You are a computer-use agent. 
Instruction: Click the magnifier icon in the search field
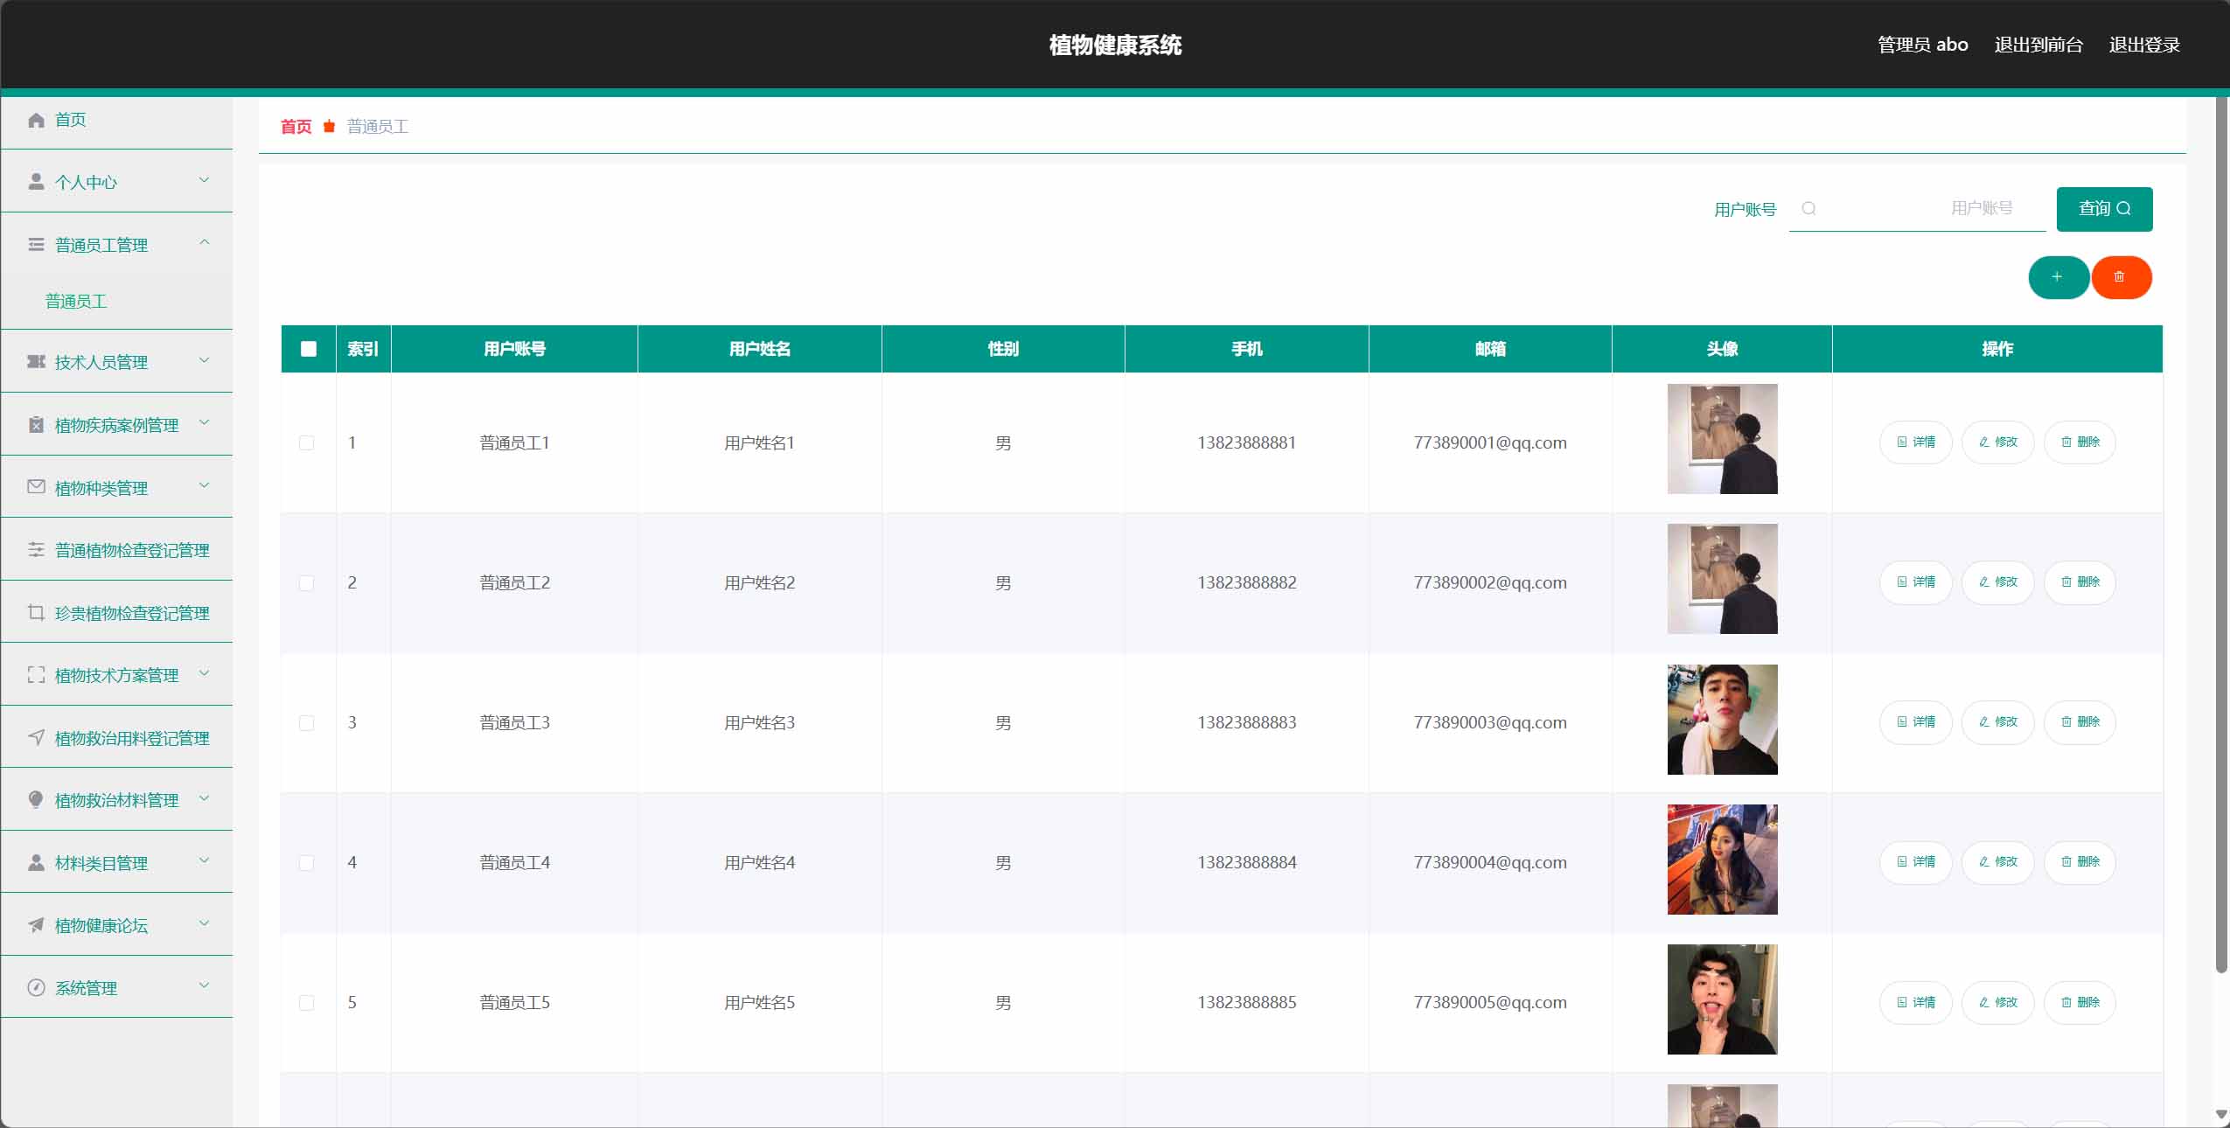[1808, 208]
